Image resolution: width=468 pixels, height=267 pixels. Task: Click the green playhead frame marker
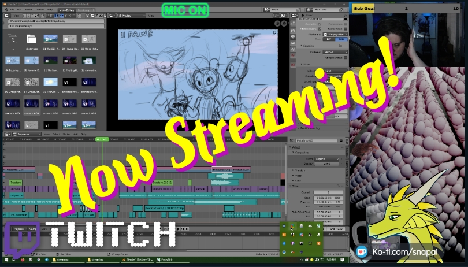pyautogui.click(x=102, y=139)
